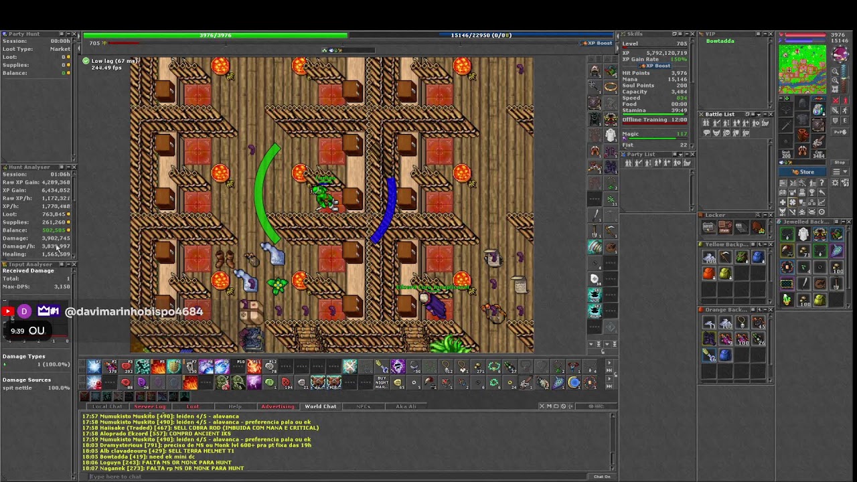Screen dimensions: 857x482
Task: Zoom out the minimap
Action: coord(835,71)
